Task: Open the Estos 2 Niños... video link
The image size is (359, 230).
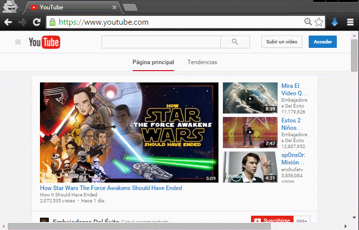Action: [x=291, y=124]
